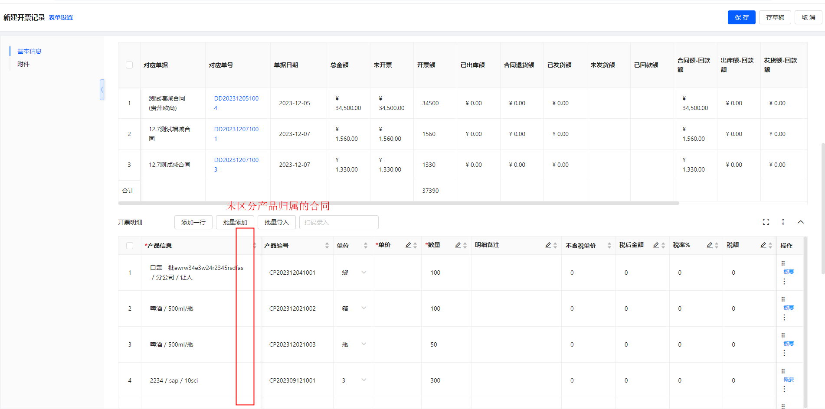Image resolution: width=825 pixels, height=409 pixels.
Task: Click drag handle icon for CP202312021003 row
Action: [783, 335]
